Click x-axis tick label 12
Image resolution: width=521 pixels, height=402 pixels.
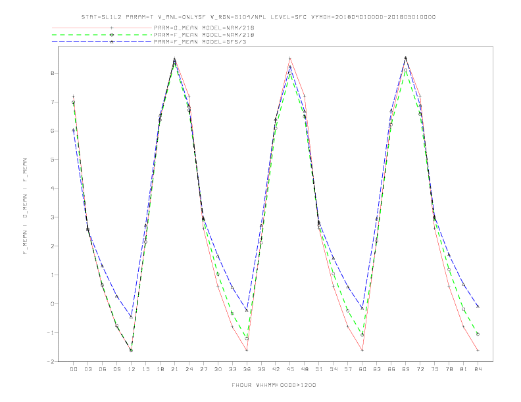click(x=132, y=369)
